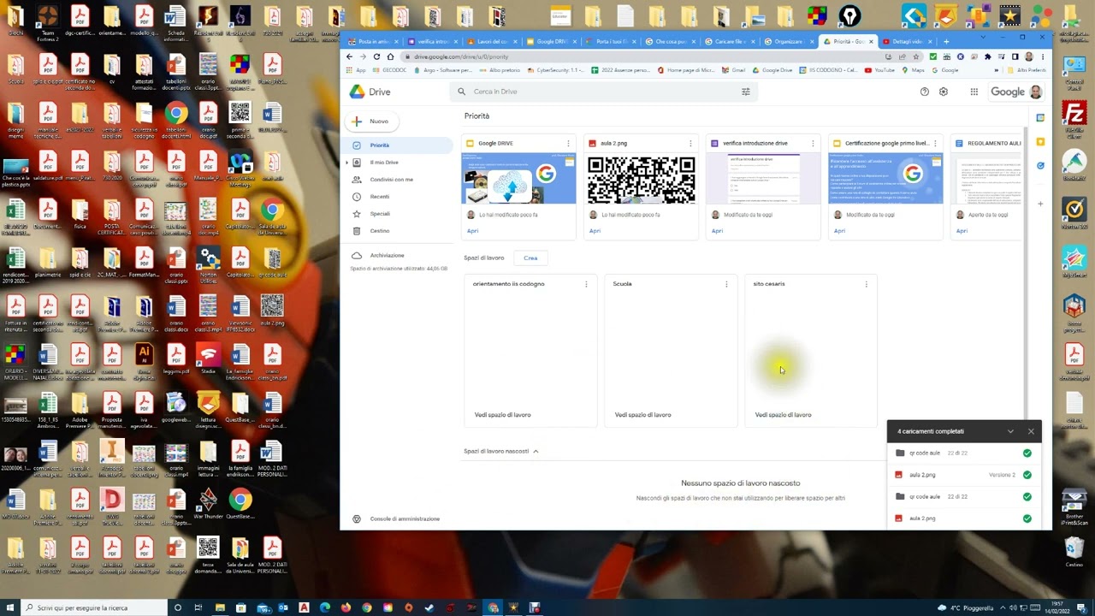The height and width of the screenshot is (616, 1095).
Task: Click Apri under verifica introduzione drive card
Action: [717, 231]
